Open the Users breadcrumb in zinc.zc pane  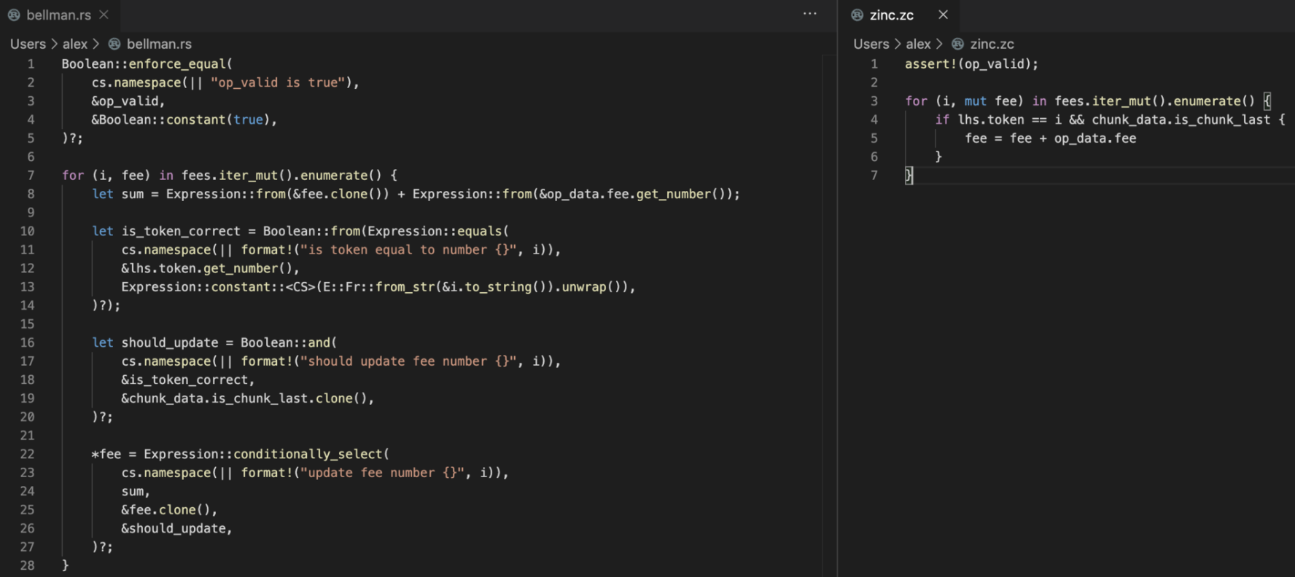coord(871,44)
